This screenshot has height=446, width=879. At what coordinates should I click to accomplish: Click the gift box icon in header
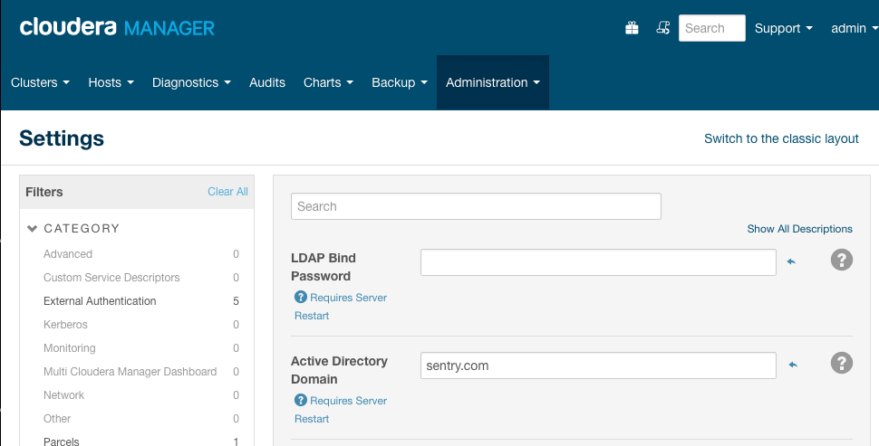point(632,28)
